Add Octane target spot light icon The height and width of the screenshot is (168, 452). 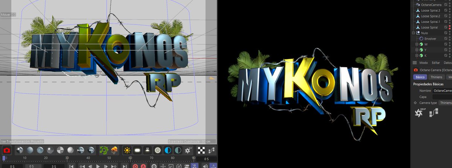coord(158,150)
